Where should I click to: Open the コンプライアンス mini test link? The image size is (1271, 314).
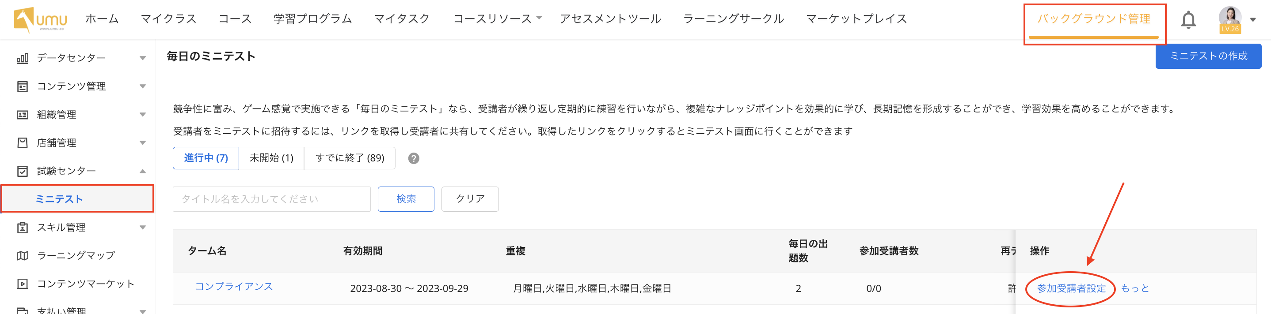[x=234, y=287]
